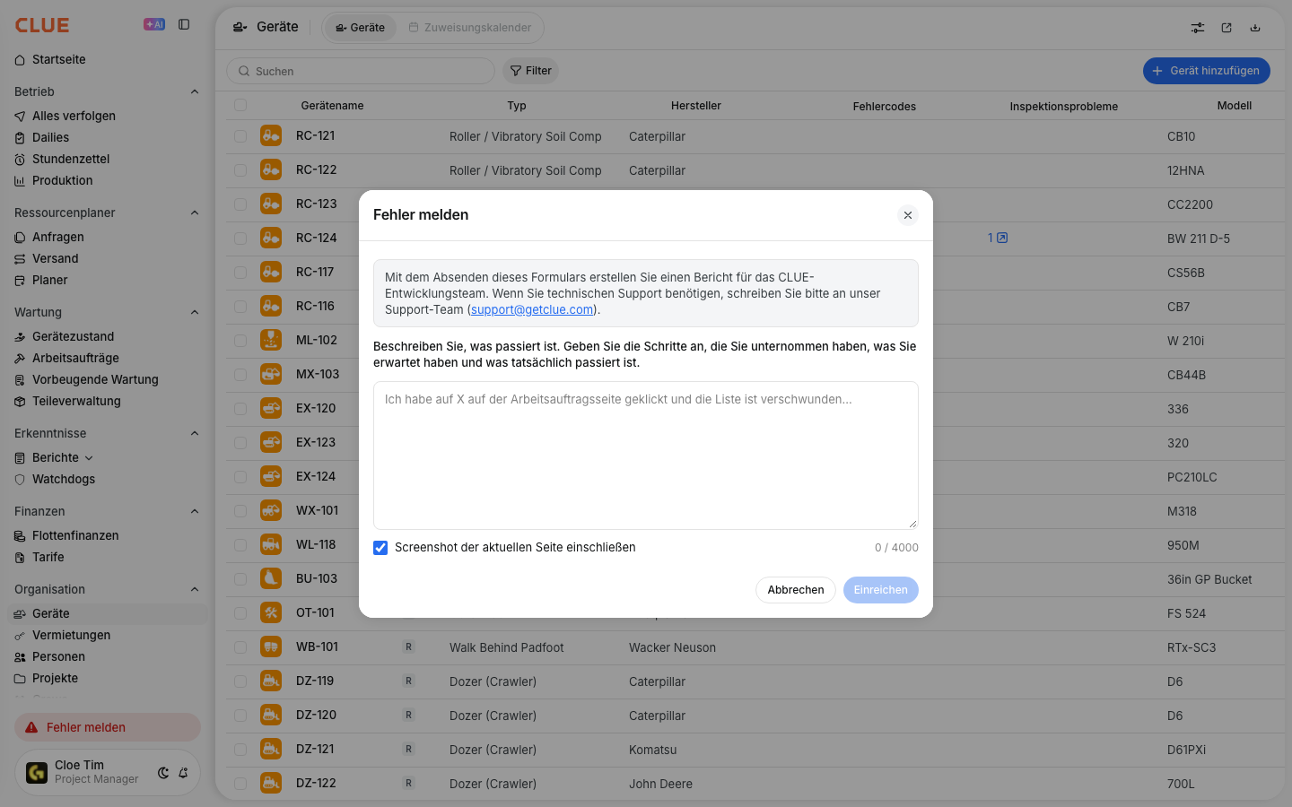This screenshot has width=1292, height=807.
Task: Click the Suchen search field
Action: pyautogui.click(x=361, y=71)
